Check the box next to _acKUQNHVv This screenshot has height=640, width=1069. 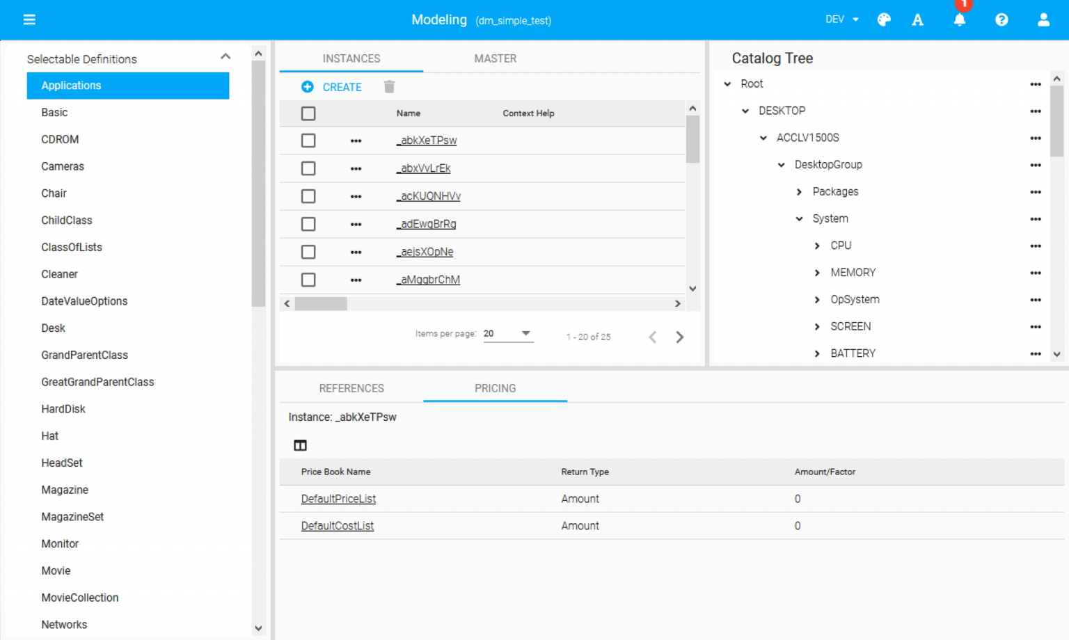[308, 196]
